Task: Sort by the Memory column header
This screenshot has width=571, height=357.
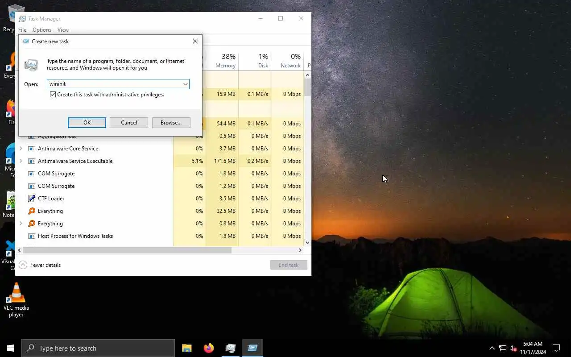Action: click(222, 61)
